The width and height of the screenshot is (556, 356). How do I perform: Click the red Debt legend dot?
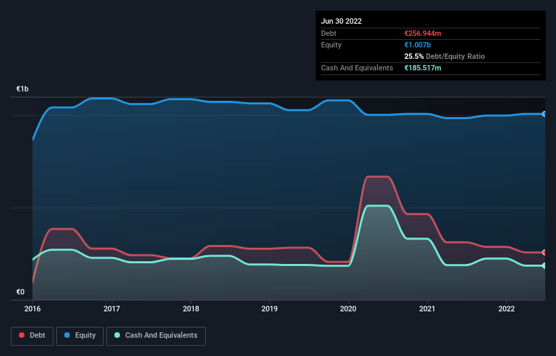(x=22, y=335)
